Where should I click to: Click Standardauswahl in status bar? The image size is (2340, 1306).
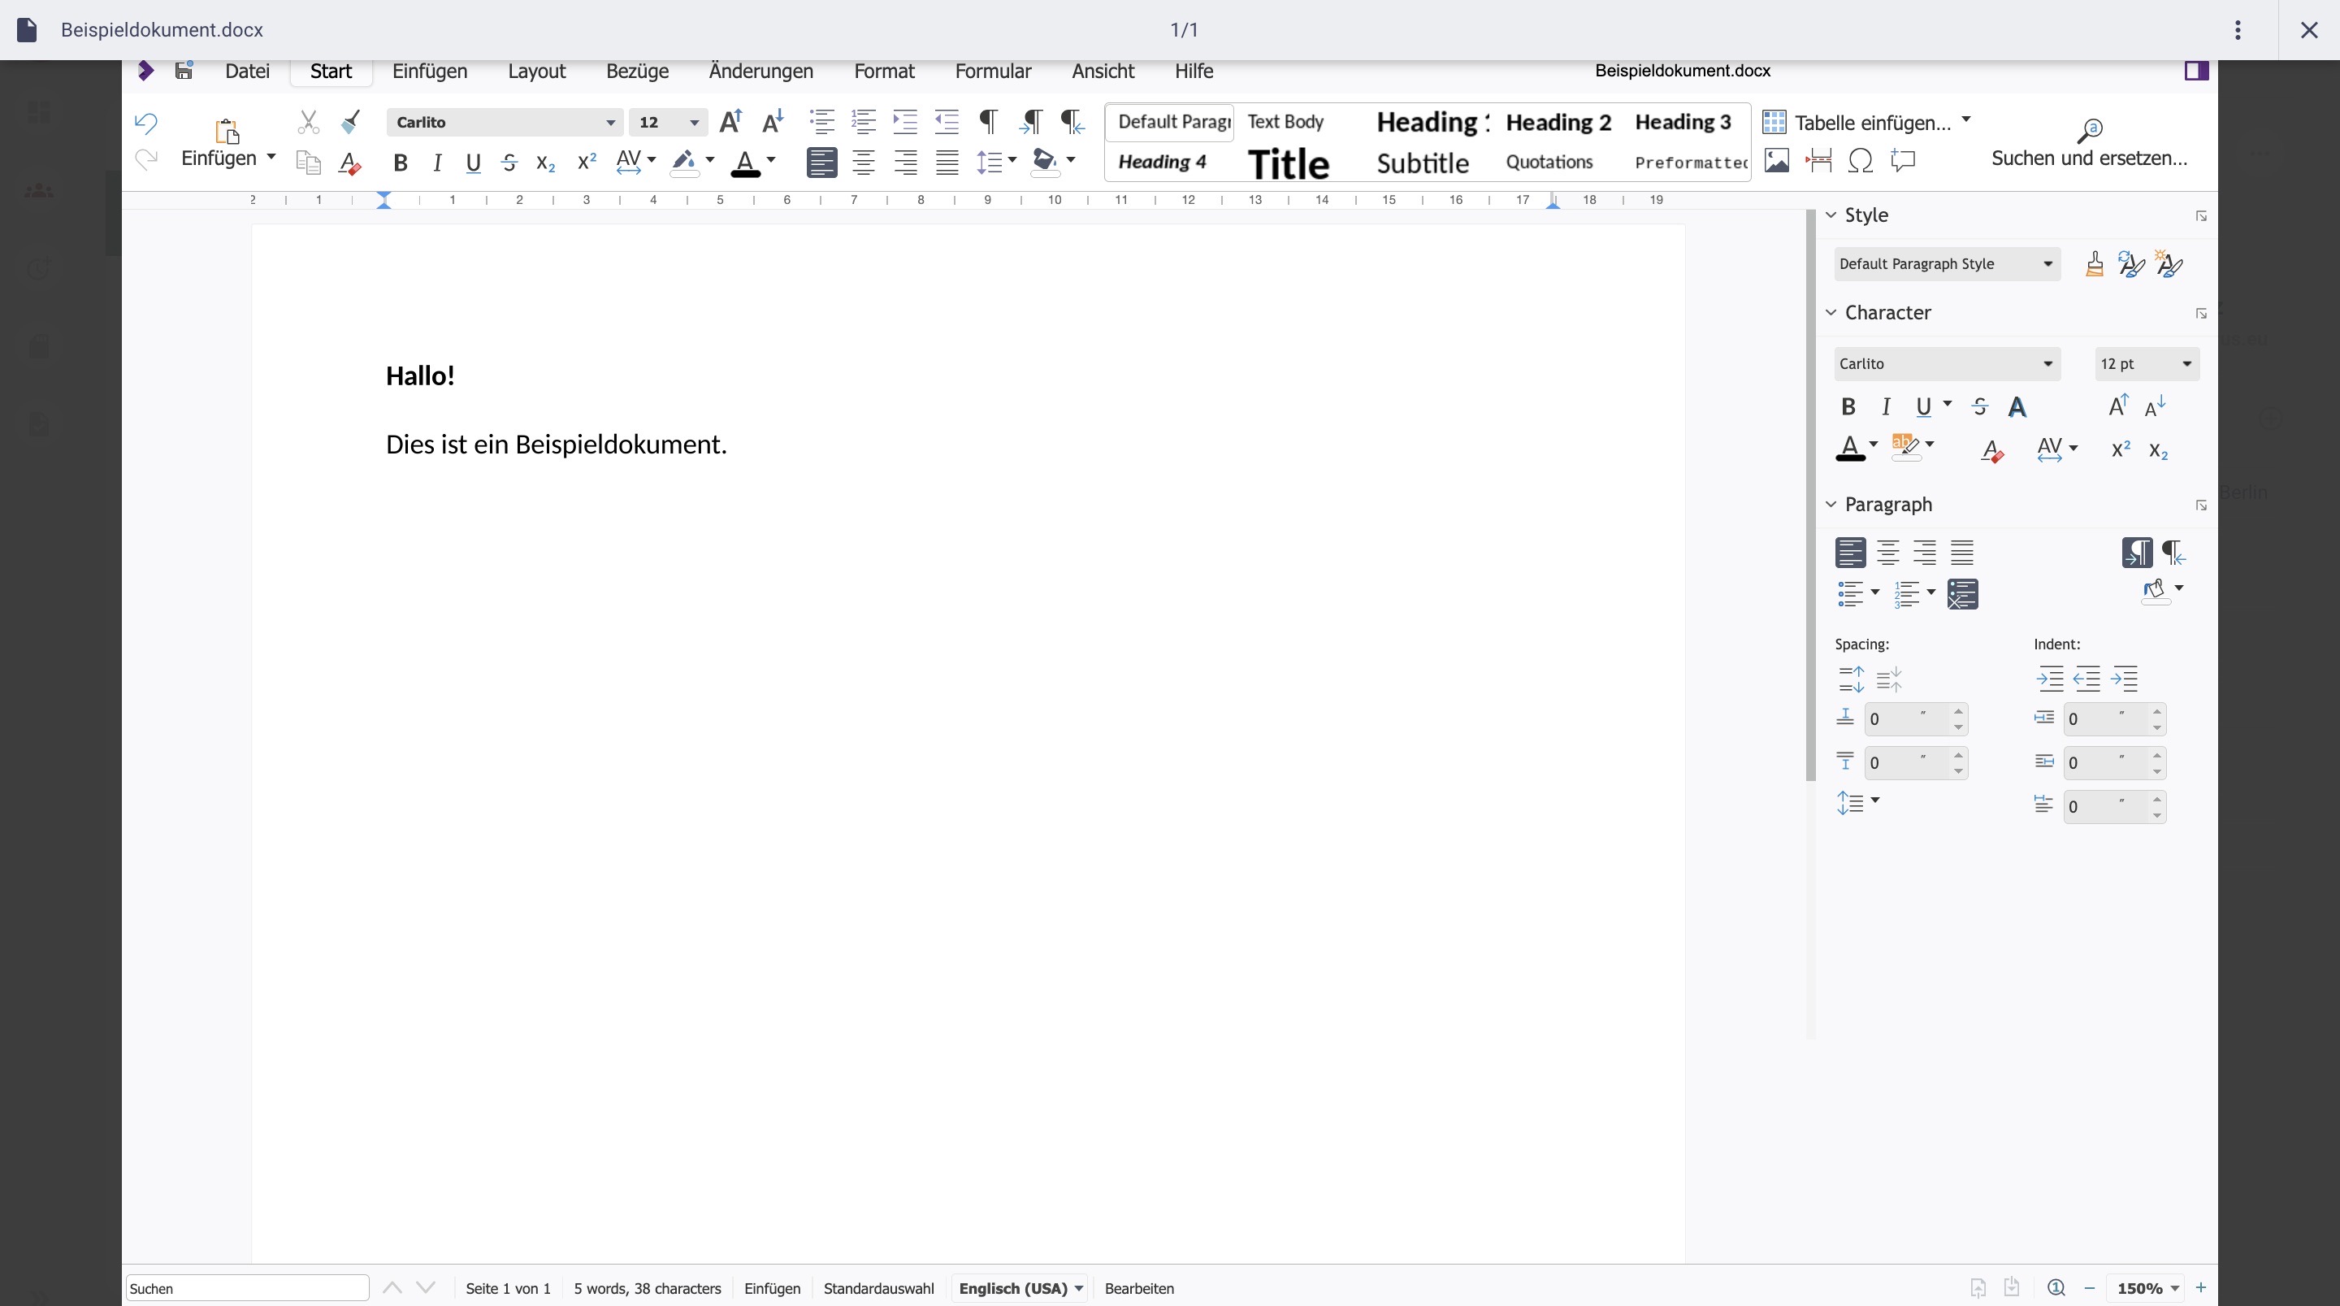878,1288
